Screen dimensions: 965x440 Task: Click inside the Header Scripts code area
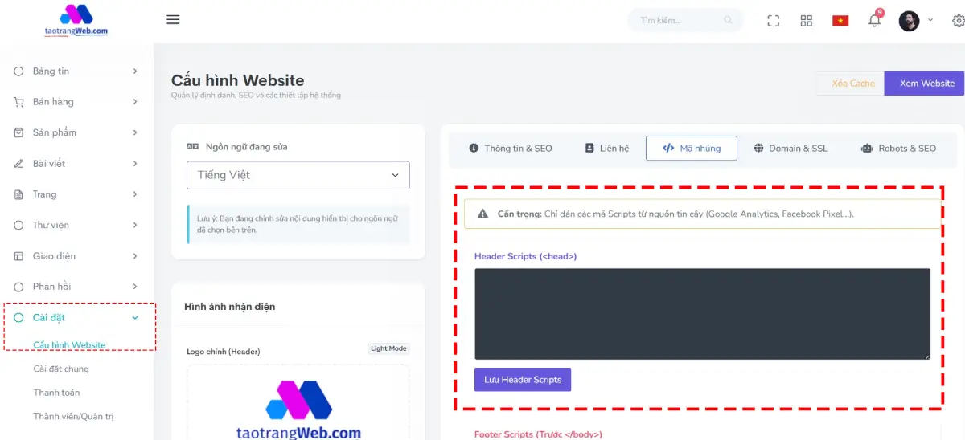(x=702, y=314)
